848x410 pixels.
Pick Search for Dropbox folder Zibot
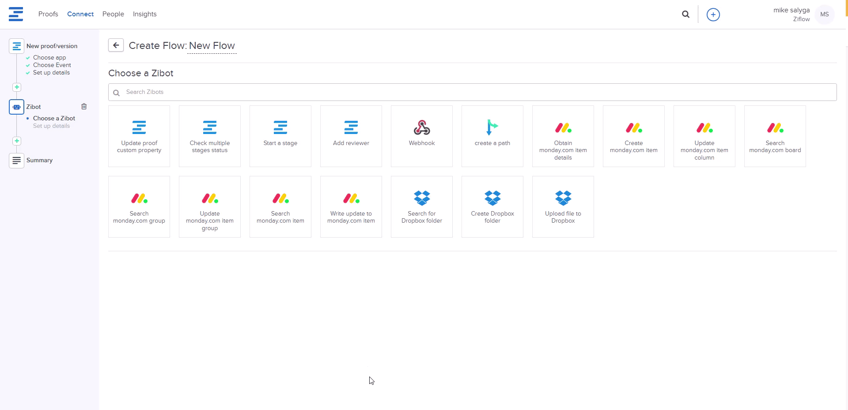coord(422,207)
